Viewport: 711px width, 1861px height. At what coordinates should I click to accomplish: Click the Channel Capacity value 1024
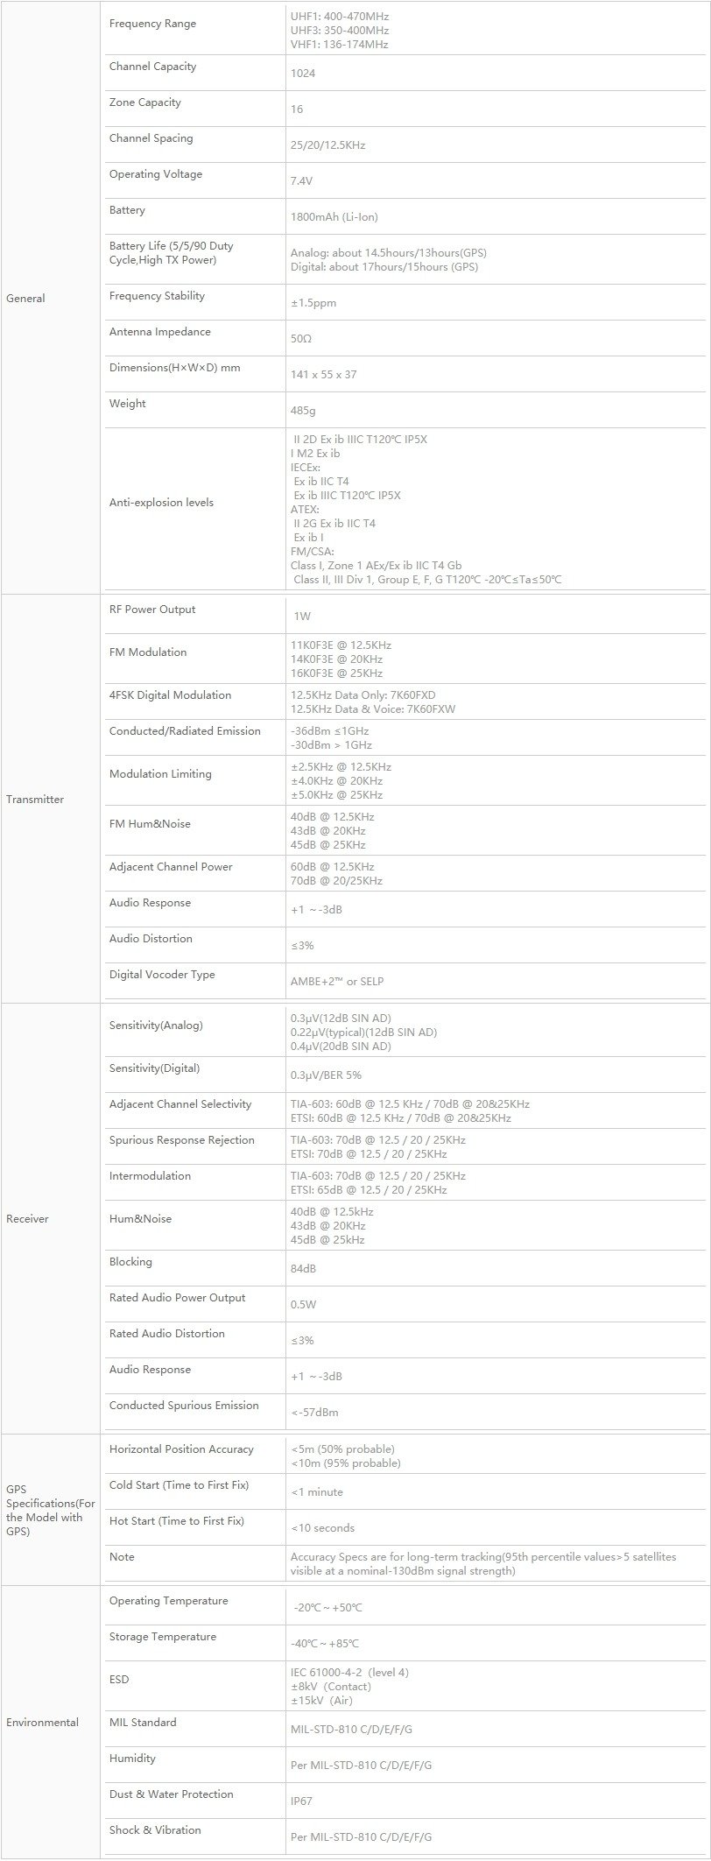(x=303, y=74)
